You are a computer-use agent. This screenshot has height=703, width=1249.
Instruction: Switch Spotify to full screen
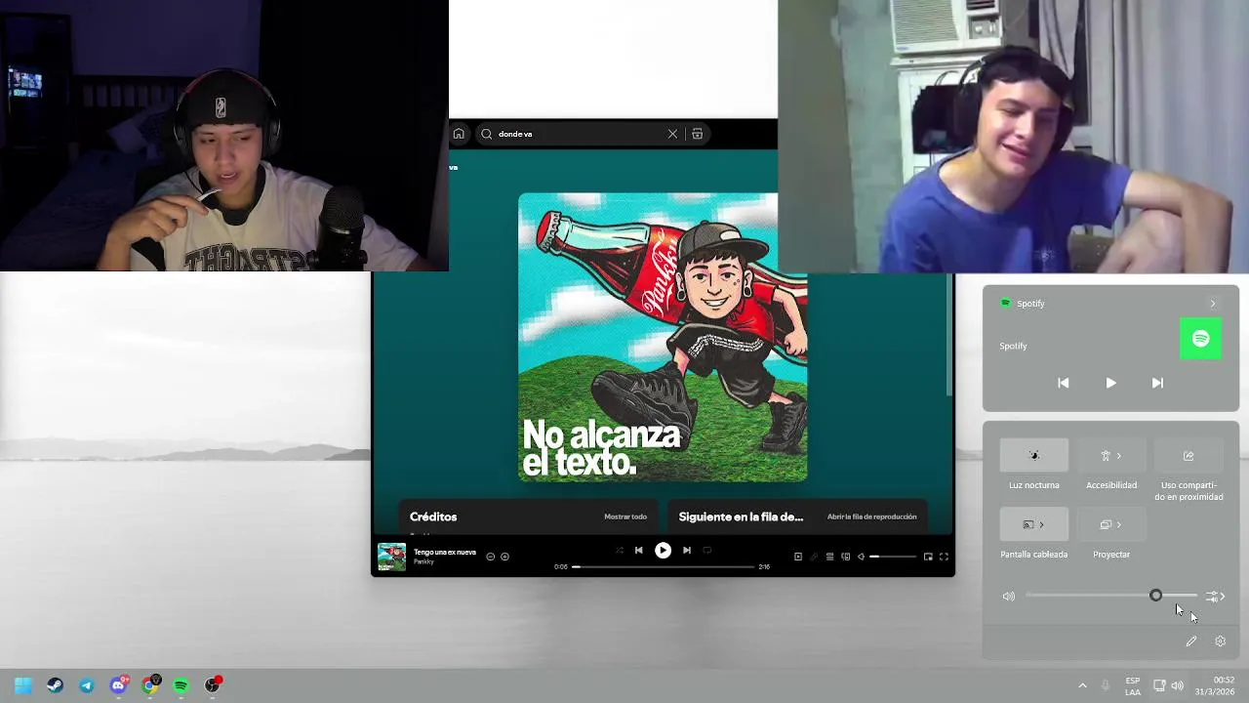(x=944, y=557)
